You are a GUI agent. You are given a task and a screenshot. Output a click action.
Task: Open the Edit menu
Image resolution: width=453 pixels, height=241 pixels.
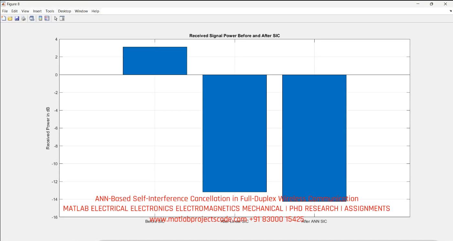(x=15, y=11)
